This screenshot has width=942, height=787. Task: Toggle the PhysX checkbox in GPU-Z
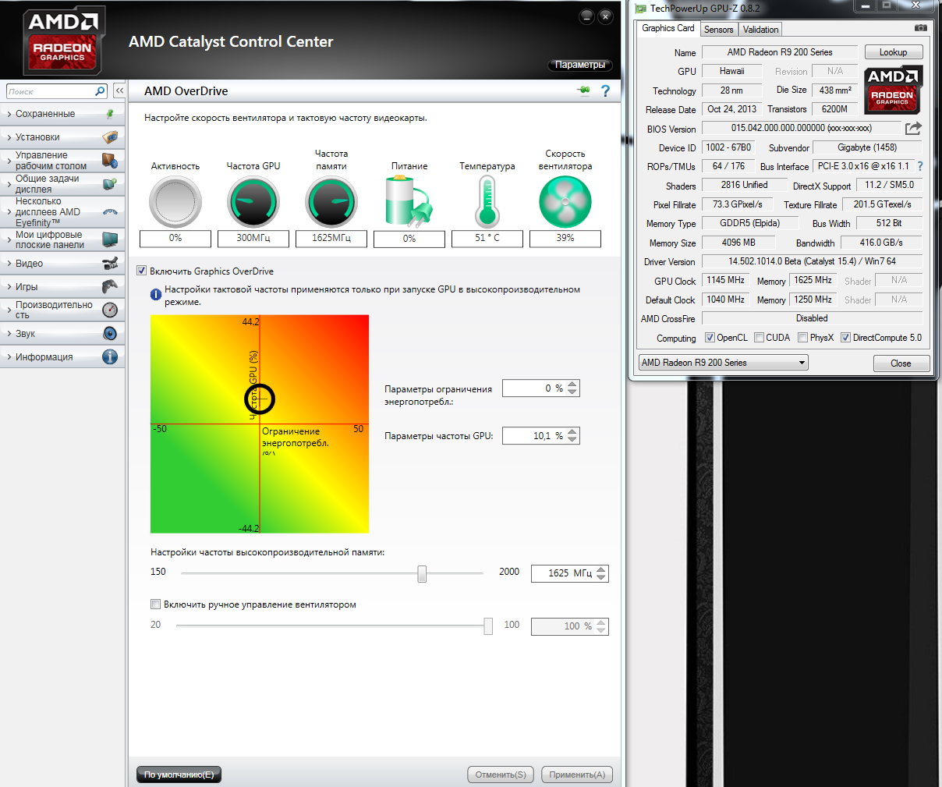coord(802,338)
